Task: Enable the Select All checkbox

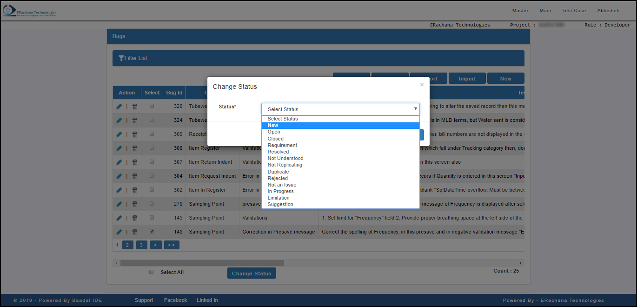Action: [151, 272]
